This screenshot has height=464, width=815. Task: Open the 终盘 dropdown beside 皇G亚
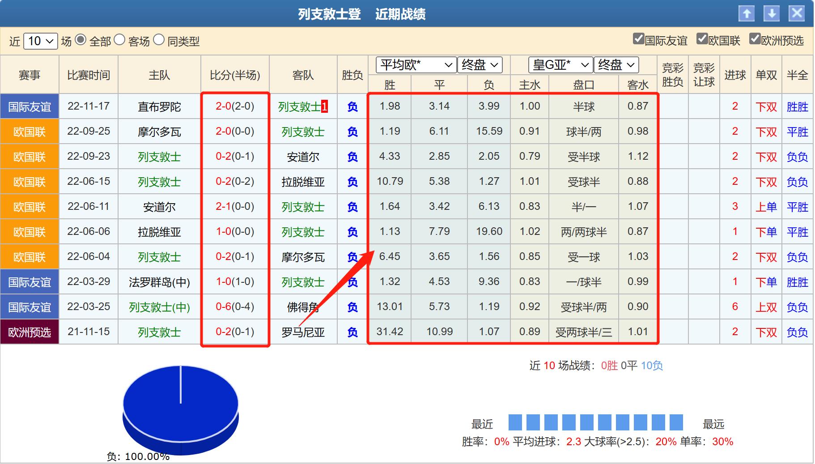pyautogui.click(x=616, y=65)
